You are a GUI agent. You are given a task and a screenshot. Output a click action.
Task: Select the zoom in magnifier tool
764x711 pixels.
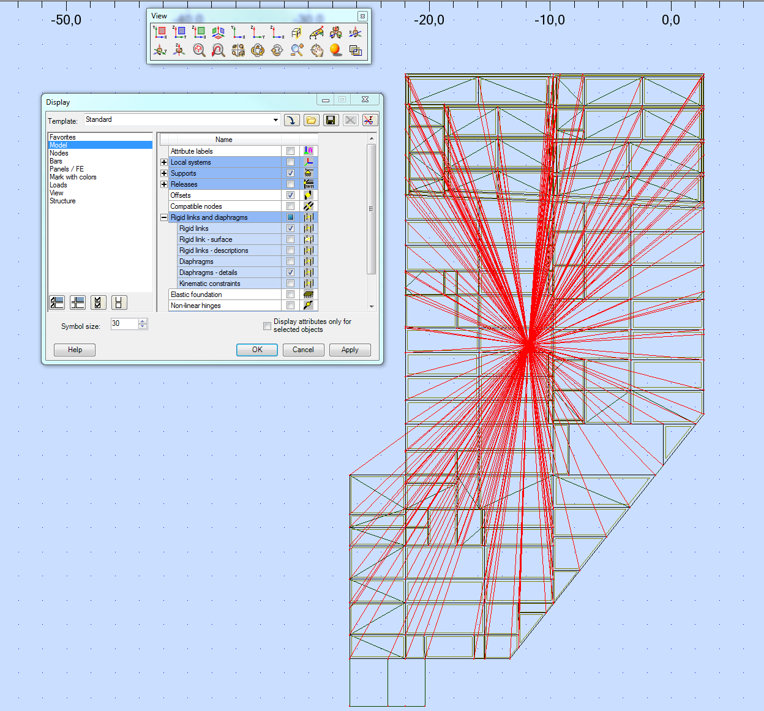click(x=297, y=50)
